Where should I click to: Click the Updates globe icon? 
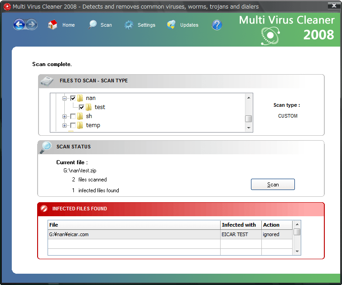[171, 25]
